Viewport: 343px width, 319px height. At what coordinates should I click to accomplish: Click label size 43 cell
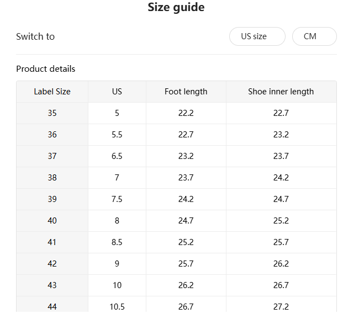[x=52, y=285]
